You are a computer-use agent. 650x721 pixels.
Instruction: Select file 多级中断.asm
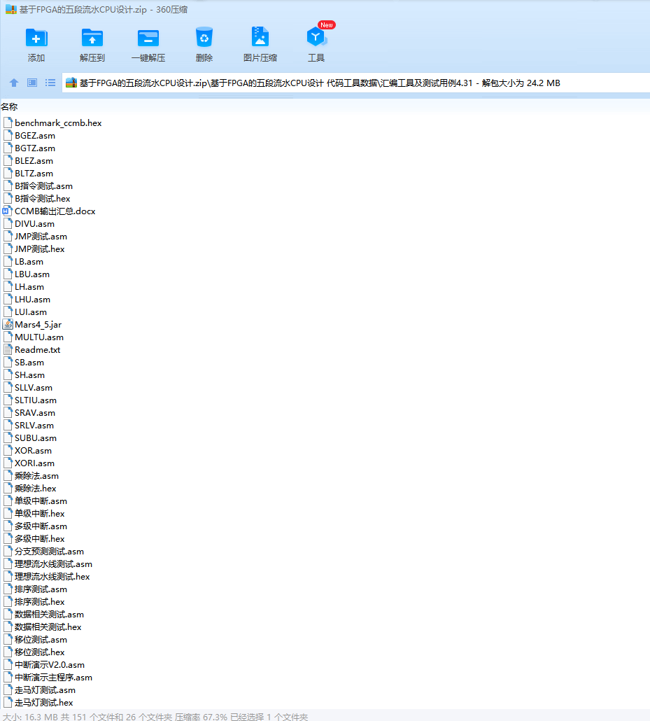(x=41, y=526)
